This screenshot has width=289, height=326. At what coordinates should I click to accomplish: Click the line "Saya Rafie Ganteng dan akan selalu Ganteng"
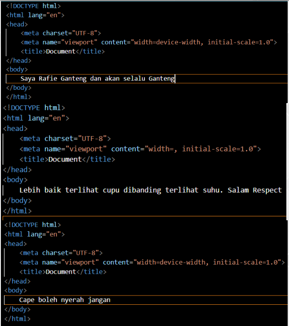pos(98,79)
